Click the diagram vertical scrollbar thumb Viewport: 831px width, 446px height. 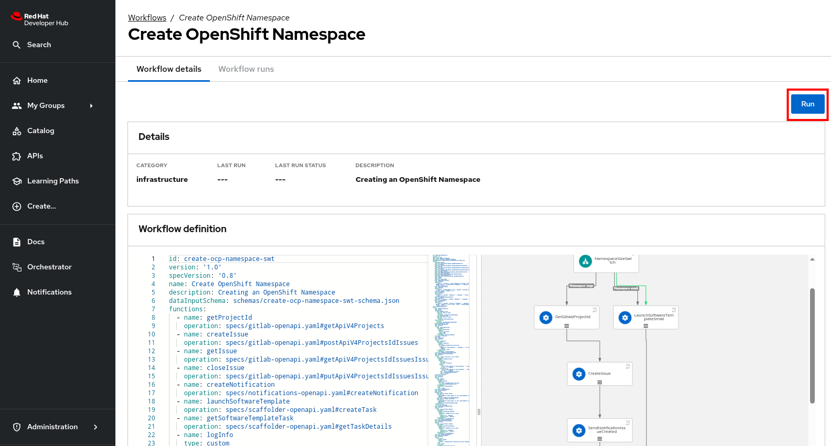tap(812, 346)
